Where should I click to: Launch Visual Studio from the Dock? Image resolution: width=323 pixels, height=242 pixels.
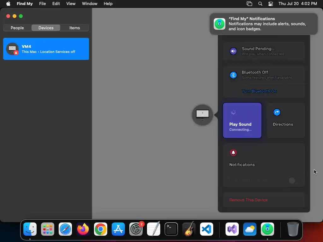pyautogui.click(x=232, y=229)
